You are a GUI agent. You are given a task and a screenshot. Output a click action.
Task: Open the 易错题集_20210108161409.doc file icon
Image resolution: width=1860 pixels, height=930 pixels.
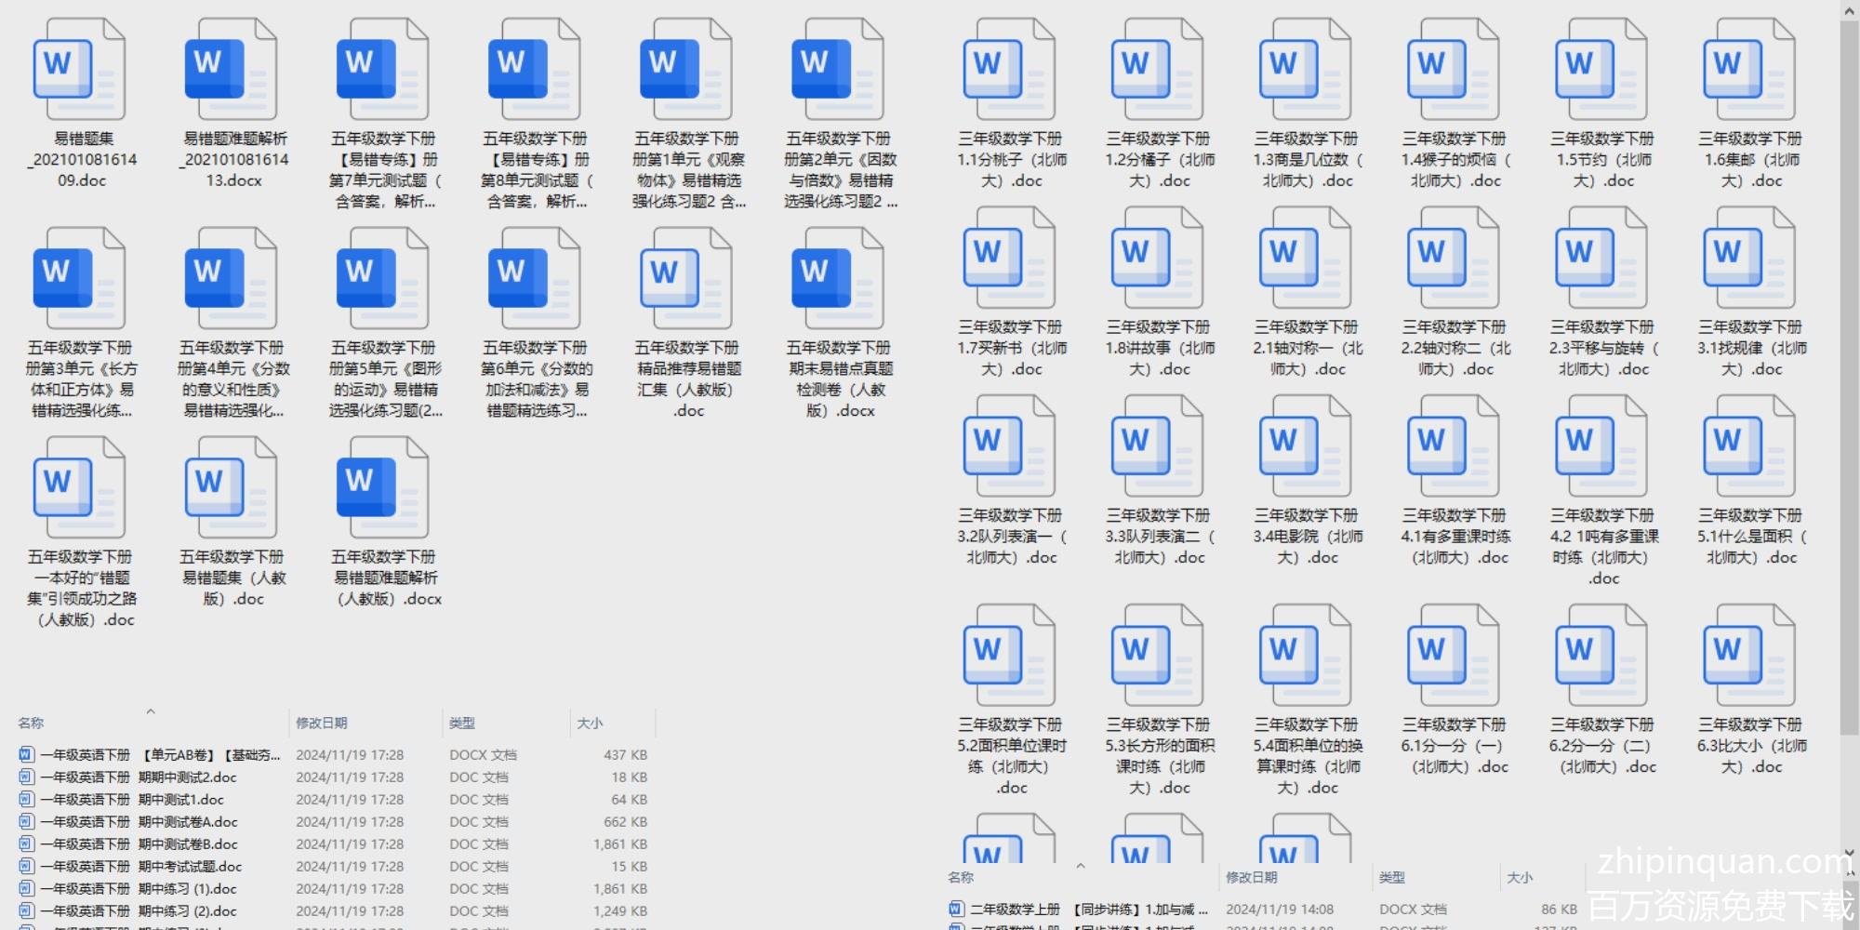79,70
